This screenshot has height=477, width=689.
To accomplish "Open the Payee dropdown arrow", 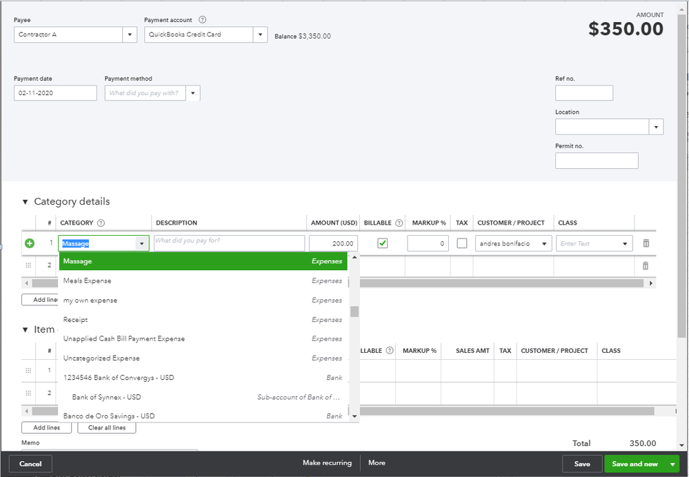I will tap(130, 34).
